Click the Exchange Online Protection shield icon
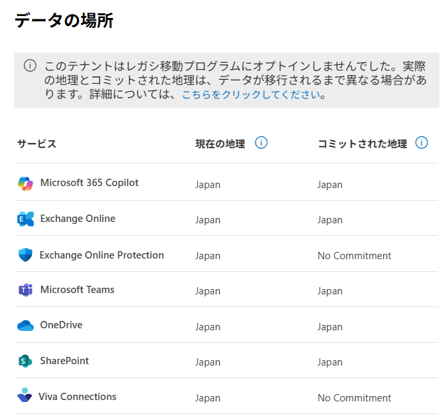The height and width of the screenshot is (418, 442). click(25, 255)
